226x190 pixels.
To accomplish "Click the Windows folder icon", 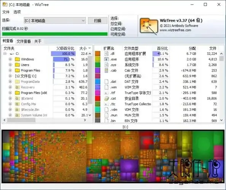I will (x=17, y=59).
